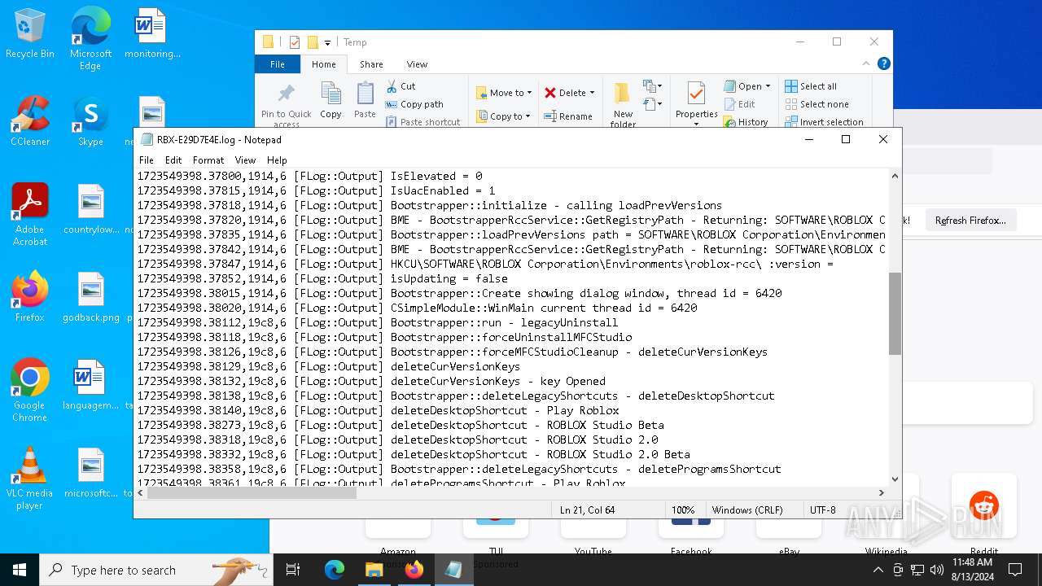This screenshot has height=586, width=1042.
Task: Click Notepad vertical scrollbar thumb
Action: coord(895,313)
